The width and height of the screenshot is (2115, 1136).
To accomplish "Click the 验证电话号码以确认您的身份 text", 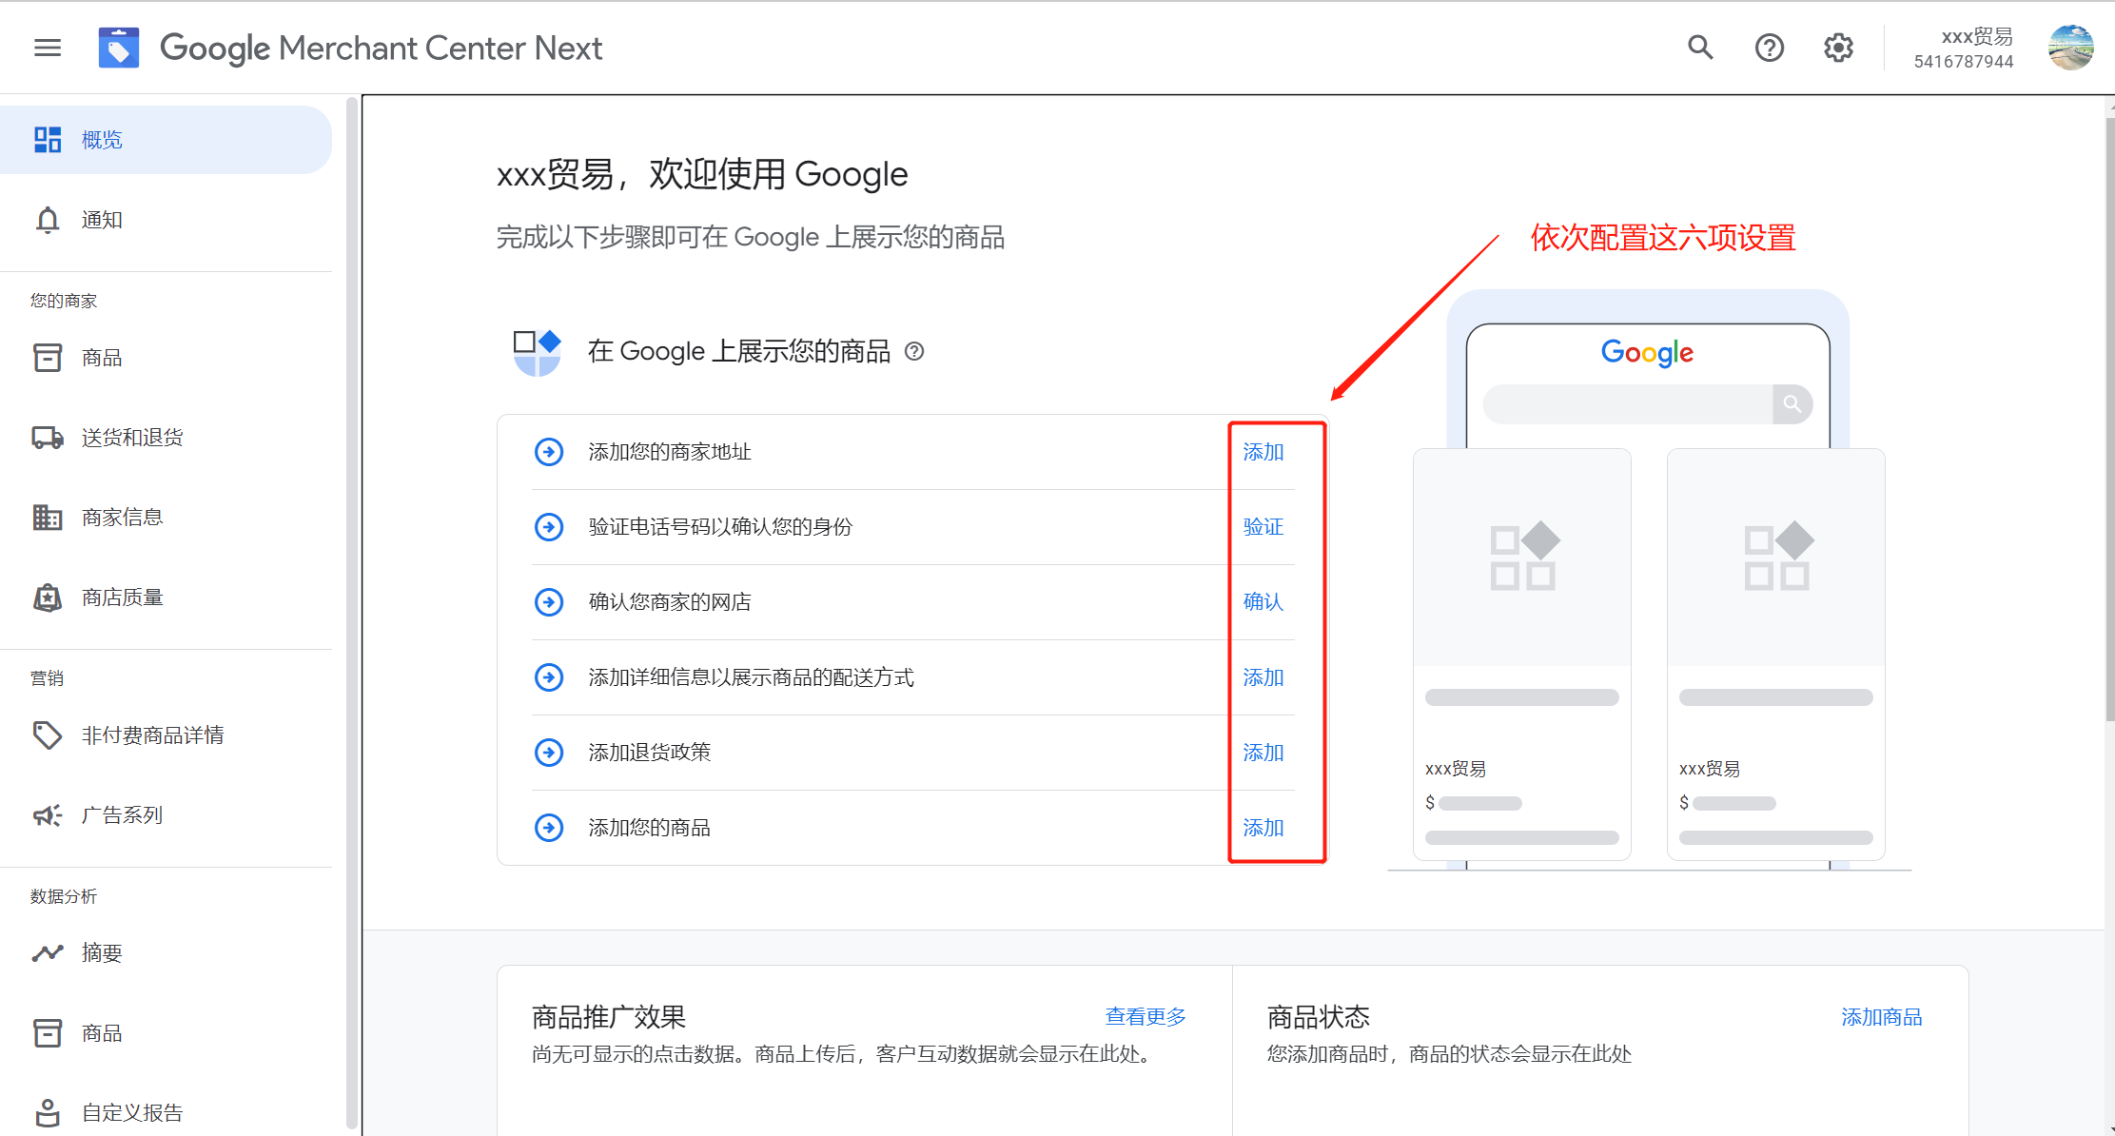I will point(720,527).
